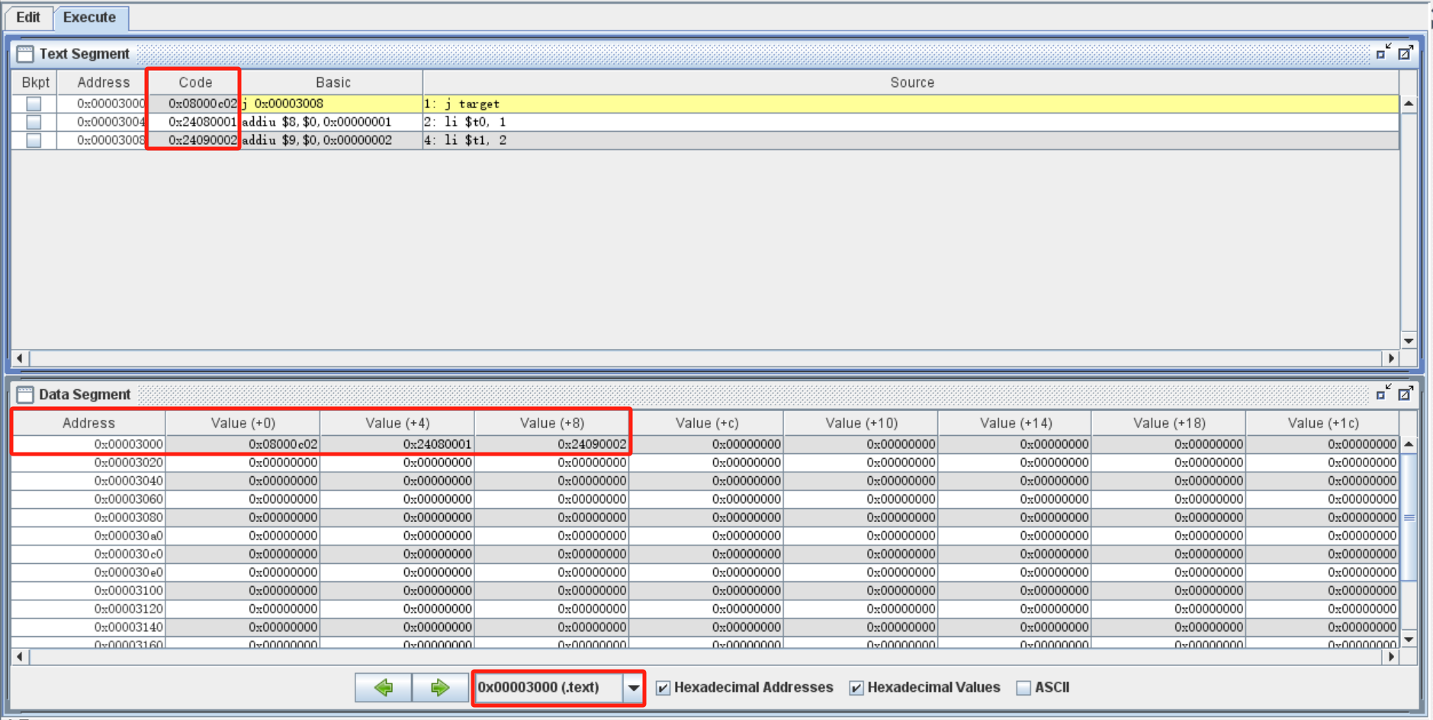Screen dimensions: 1433x720
Task: Set breakpoint at address 0x00003000
Action: [x=34, y=104]
